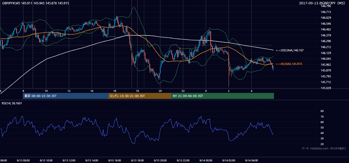
Task: Click the '9/13 16:00' bottom date label
Action: tap(115, 161)
